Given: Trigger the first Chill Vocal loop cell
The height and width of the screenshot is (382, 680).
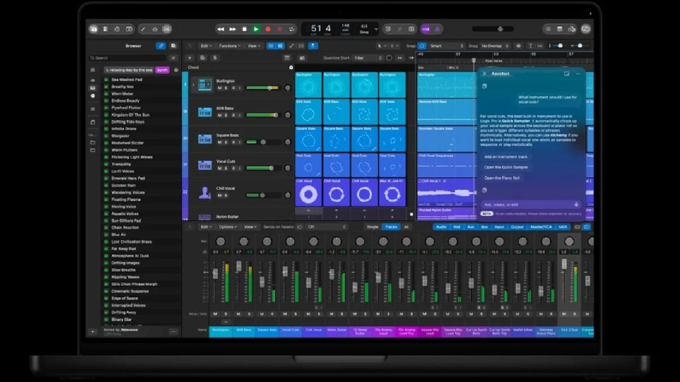Looking at the screenshot, I should pos(308,193).
